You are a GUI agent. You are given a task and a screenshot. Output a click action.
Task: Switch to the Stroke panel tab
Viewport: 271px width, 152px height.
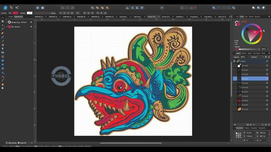(251, 17)
